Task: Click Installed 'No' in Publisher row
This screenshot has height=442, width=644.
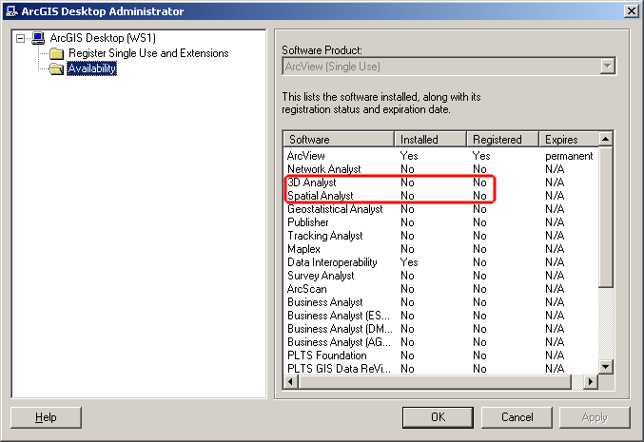Action: pos(407,222)
